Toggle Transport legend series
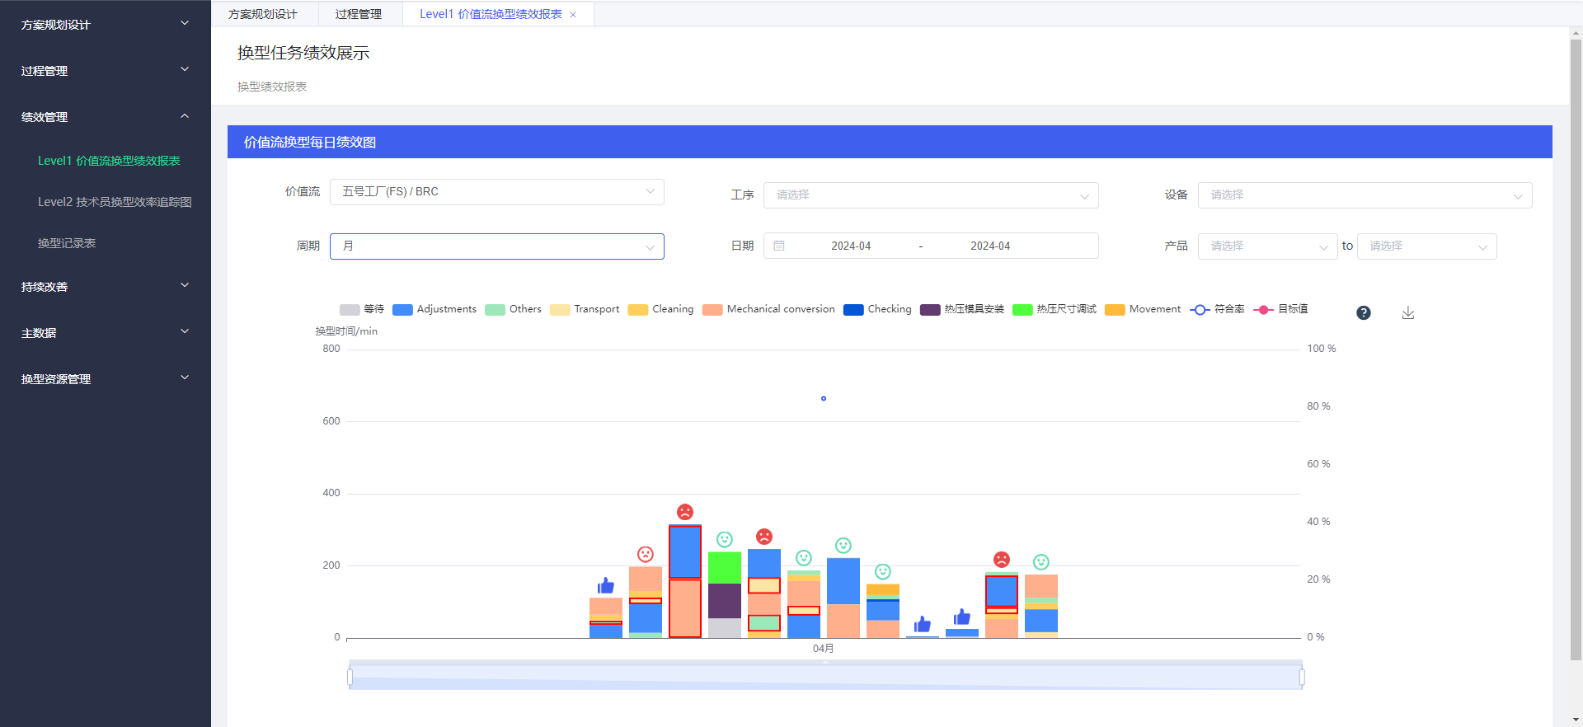1583x727 pixels. pos(585,309)
